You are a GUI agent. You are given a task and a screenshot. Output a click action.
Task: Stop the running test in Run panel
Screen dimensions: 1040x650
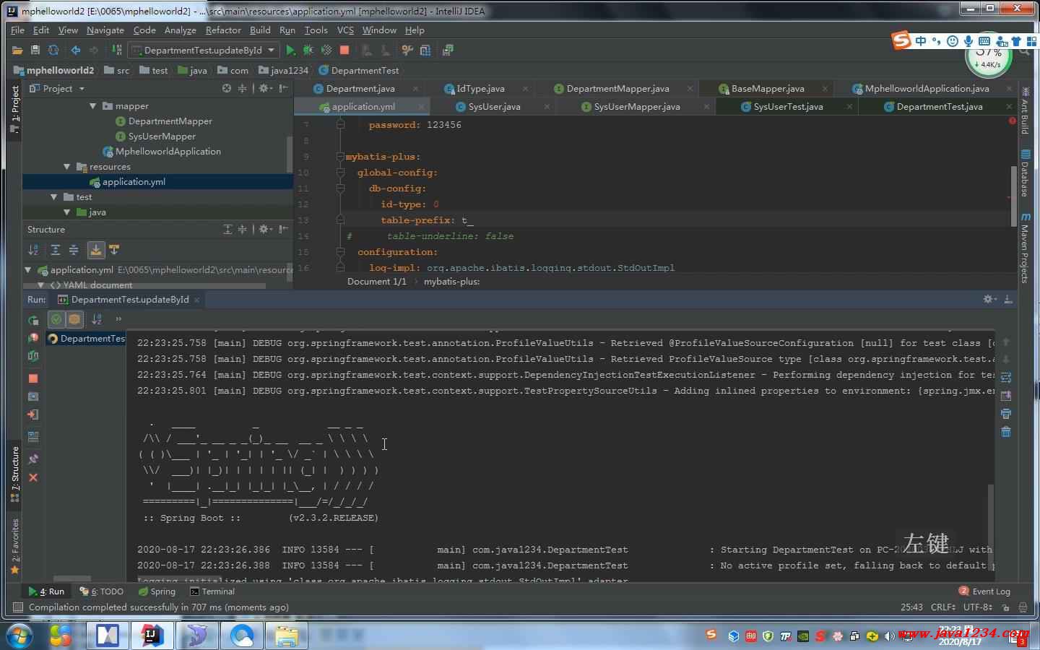33,378
